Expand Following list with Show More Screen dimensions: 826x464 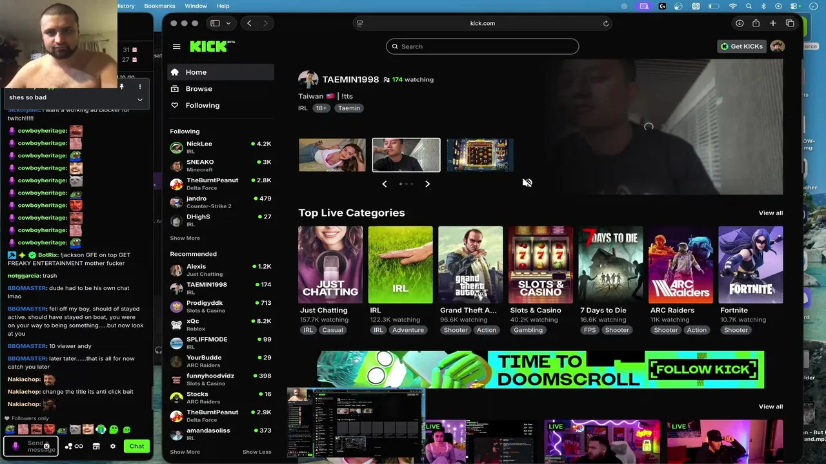[x=185, y=238]
